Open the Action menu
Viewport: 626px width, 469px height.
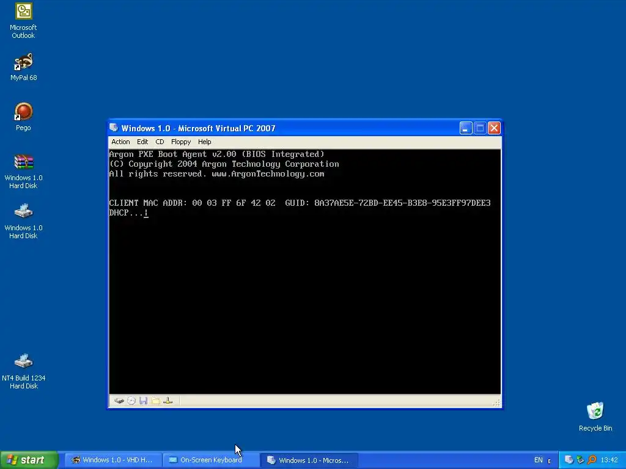point(120,142)
